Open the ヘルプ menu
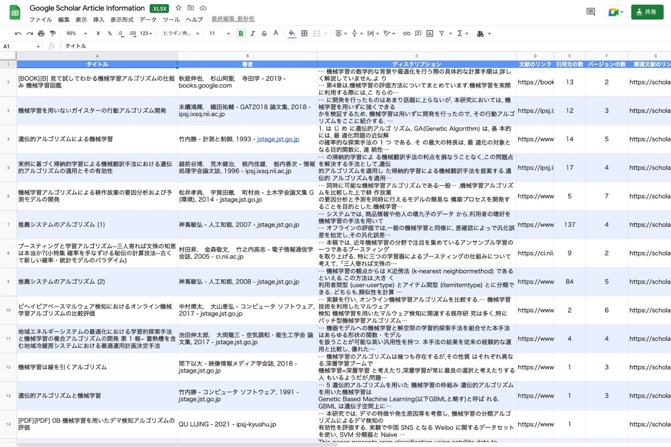This screenshot has width=671, height=447. tap(194, 19)
